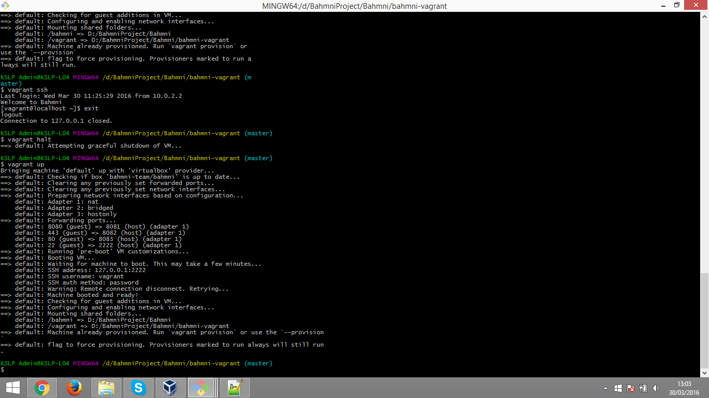The image size is (709, 398).
Task: Click 'SSH auth method: password' line
Action: coord(76,282)
